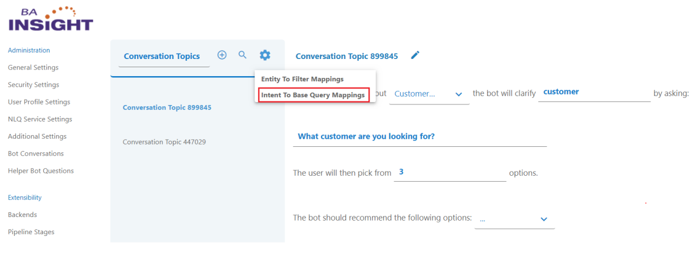Click the clarify entity 'customer' text field
The height and width of the screenshot is (279, 693).
pos(594,93)
